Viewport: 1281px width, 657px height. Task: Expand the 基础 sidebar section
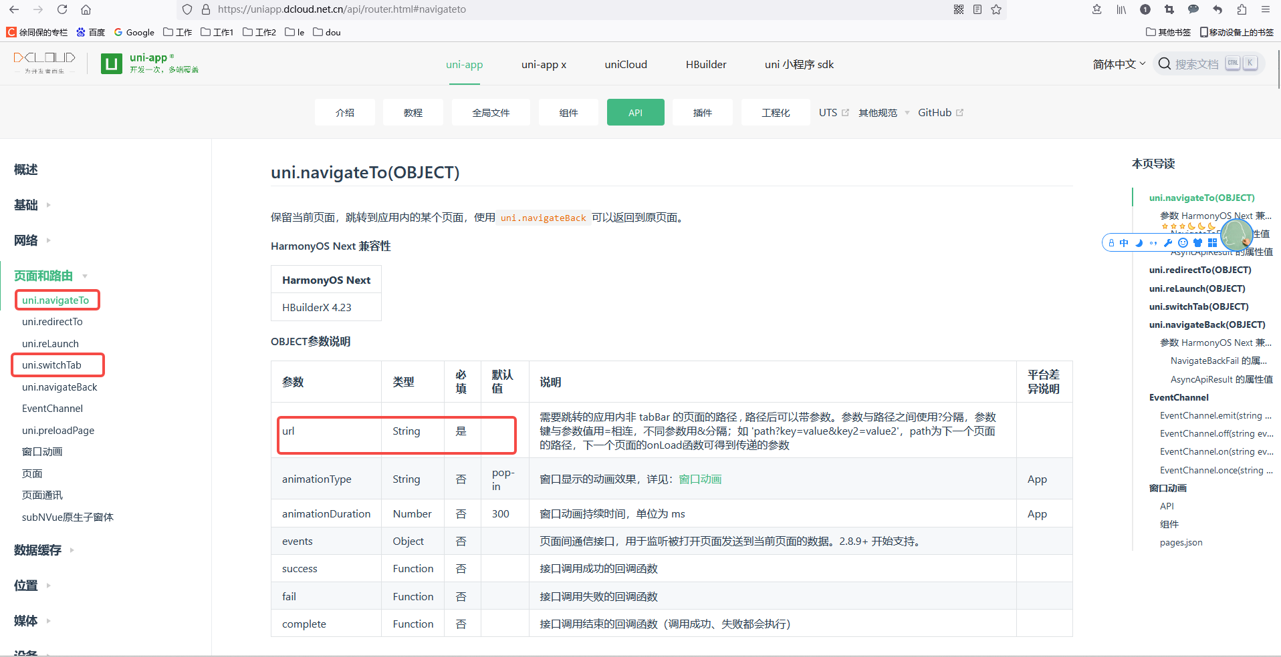(x=32, y=205)
